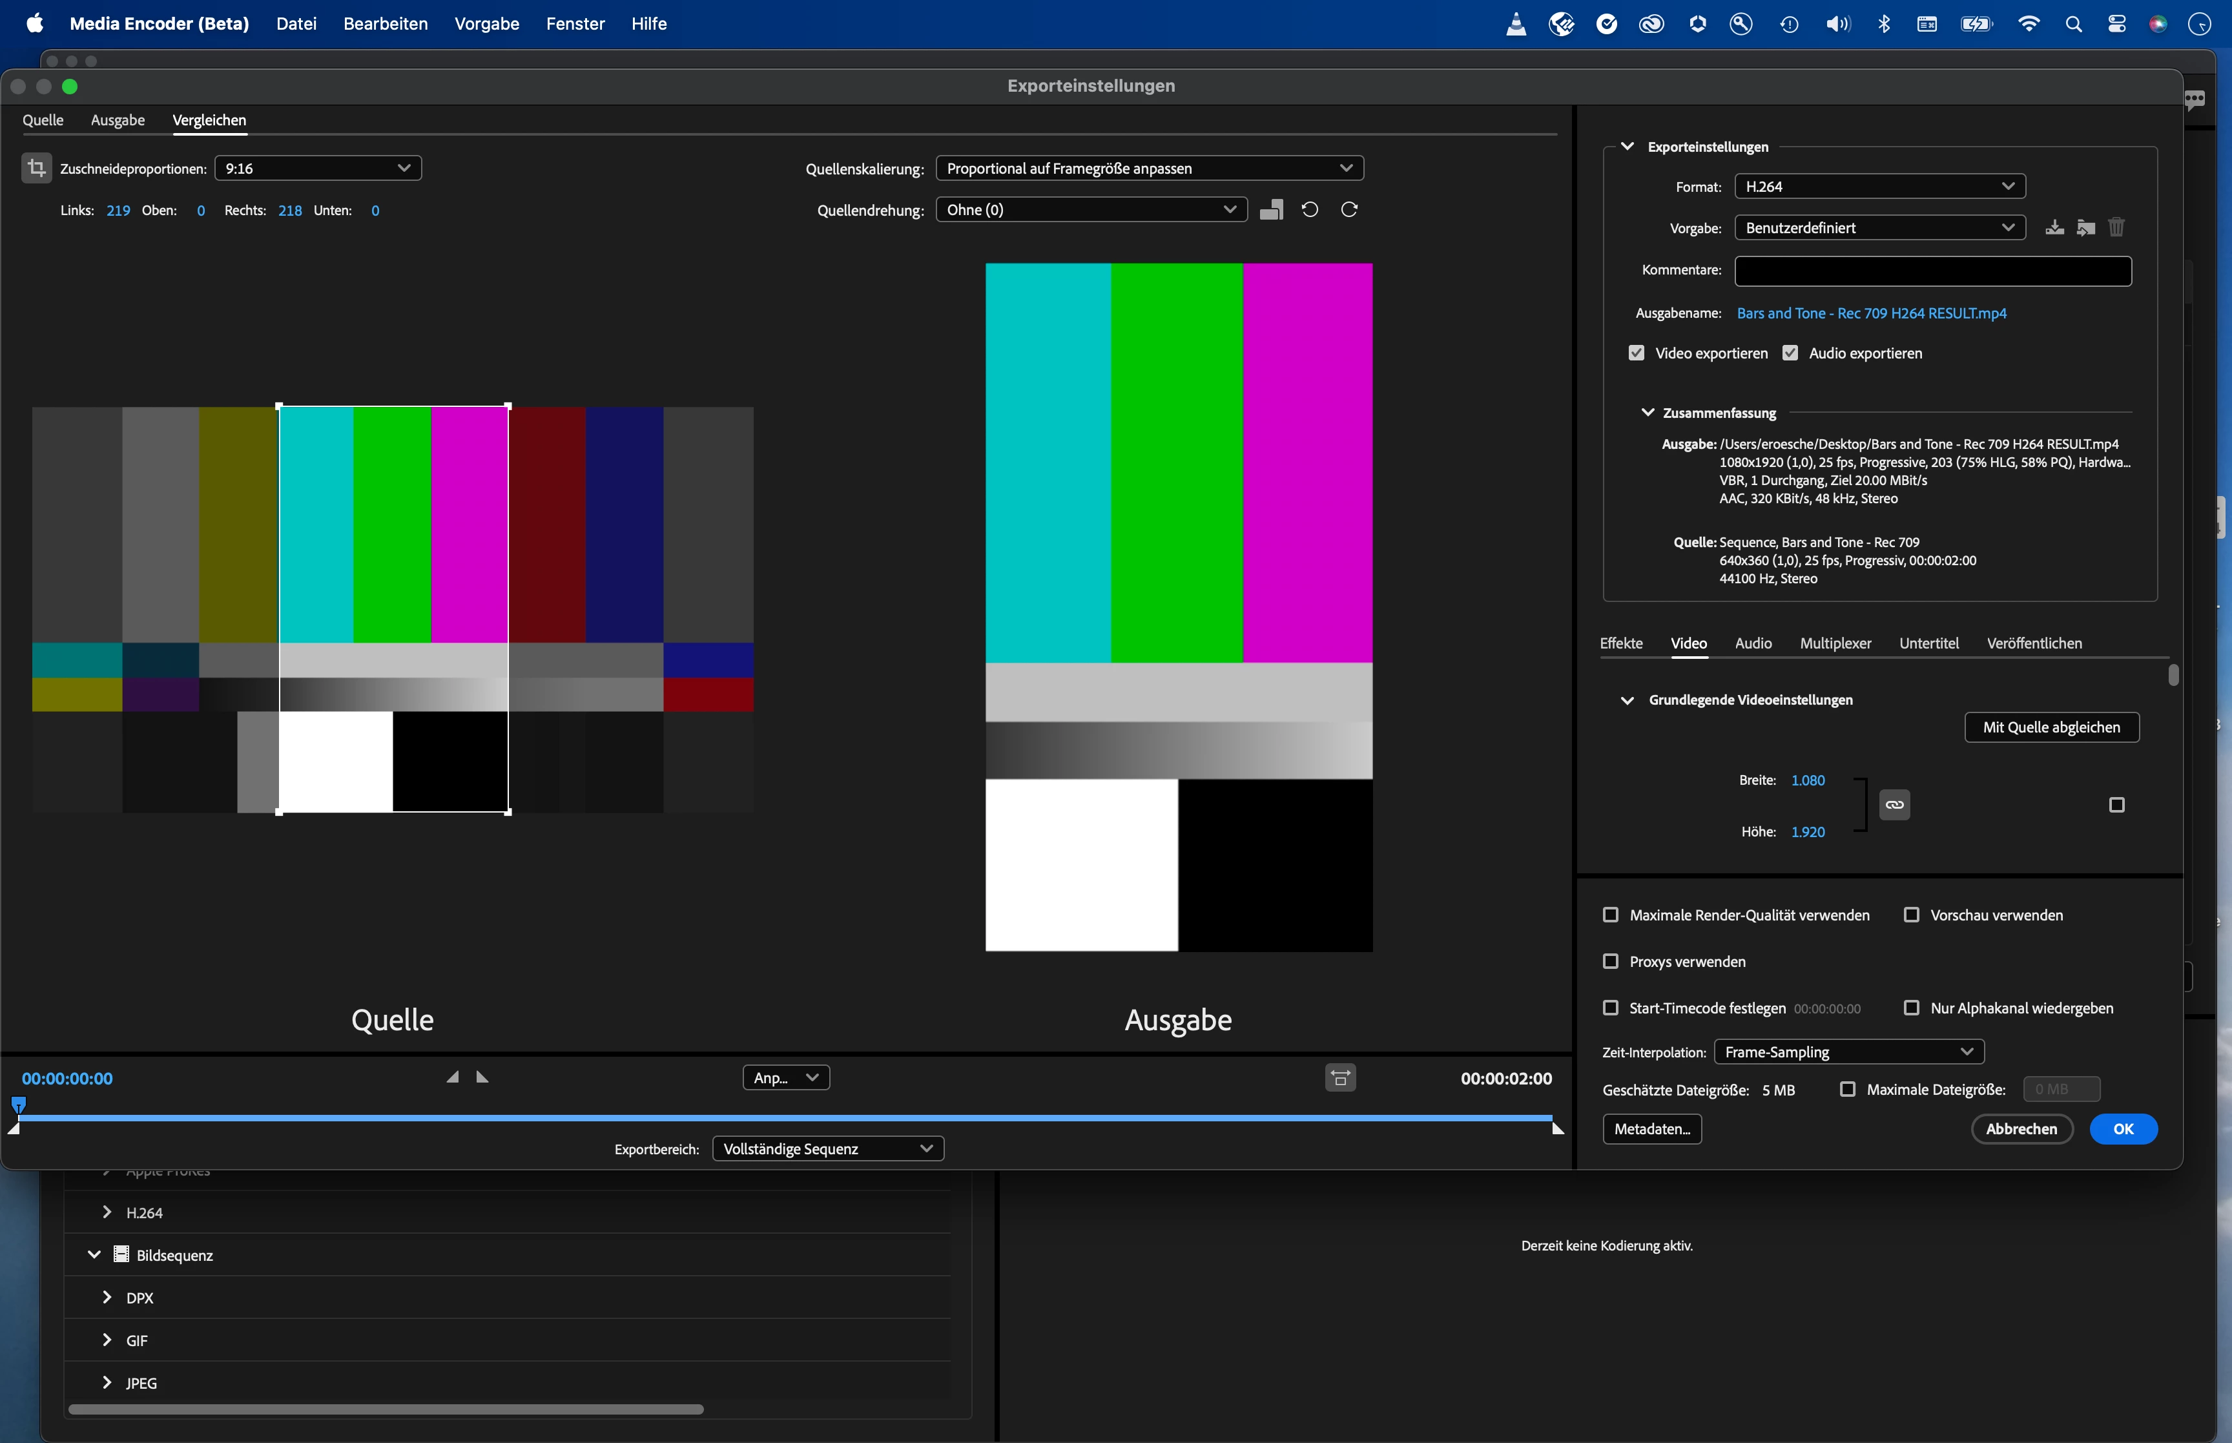Rotate source clockwise icon
This screenshot has width=2232, height=1443.
(x=1348, y=210)
